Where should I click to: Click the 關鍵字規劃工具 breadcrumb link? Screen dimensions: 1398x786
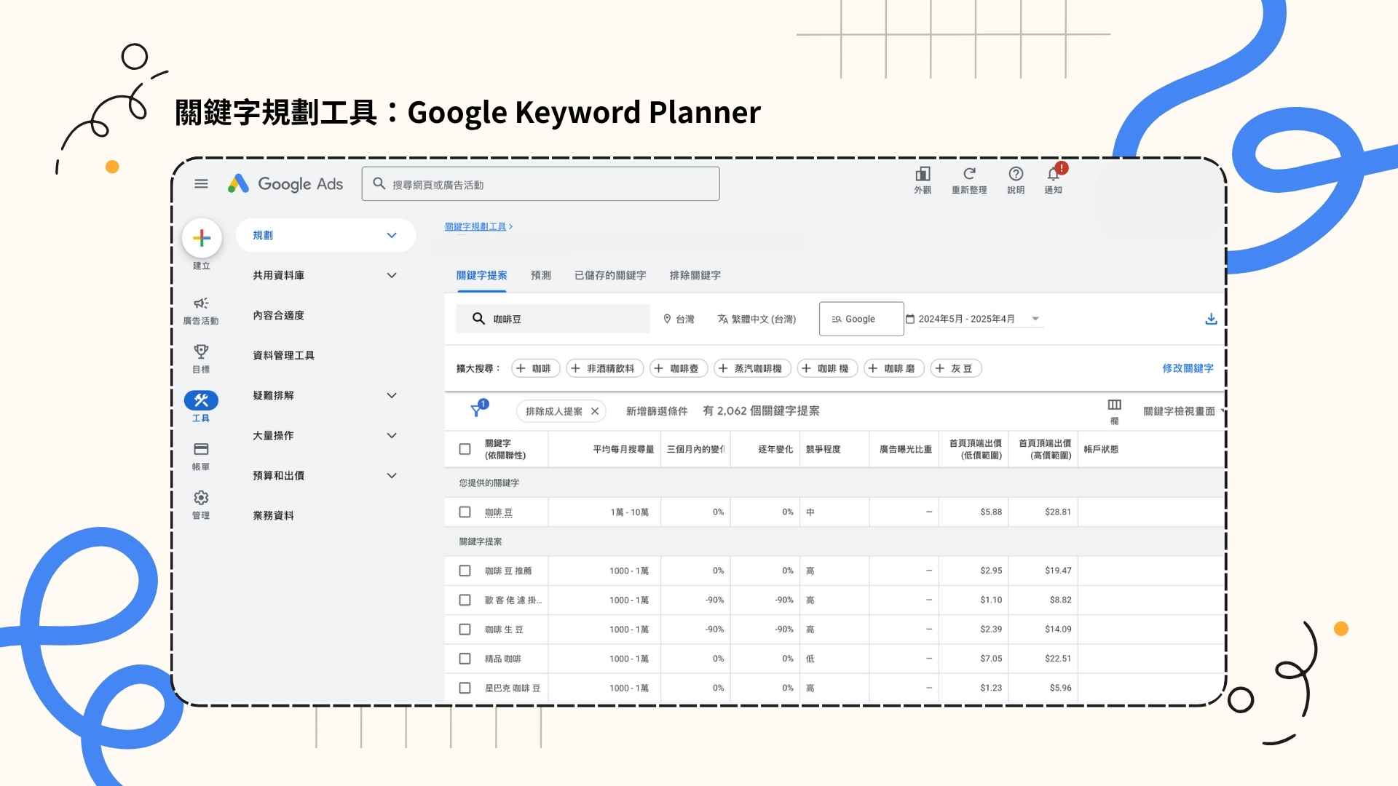pos(475,226)
